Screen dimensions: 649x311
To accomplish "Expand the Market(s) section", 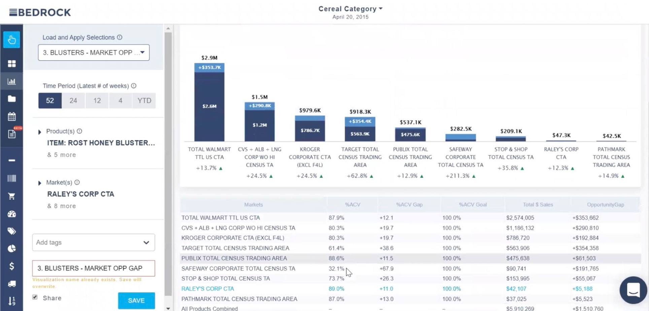I will (39, 183).
